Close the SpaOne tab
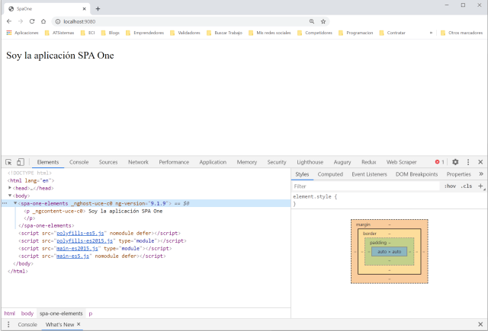 tap(84, 8)
